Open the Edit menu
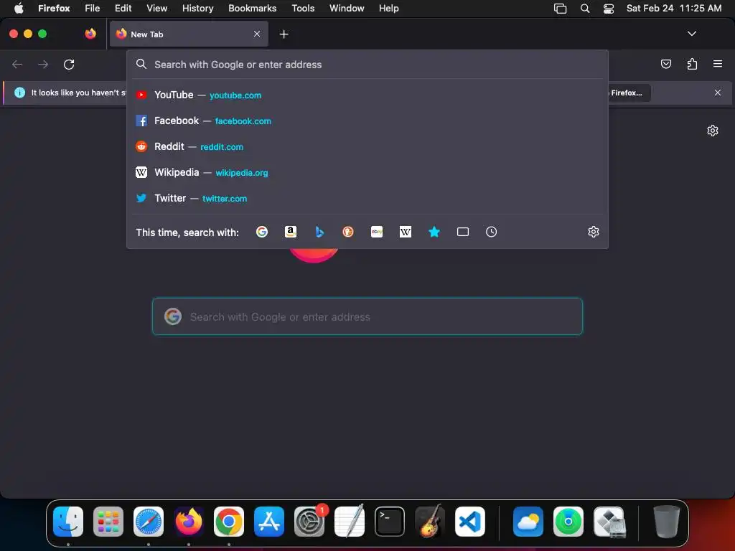Viewport: 735px width, 551px height. point(123,9)
